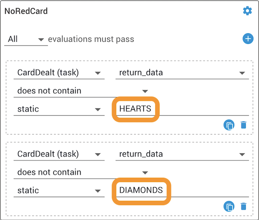Open the All evaluations dropdown
The width and height of the screenshot is (259, 220).
[26, 40]
